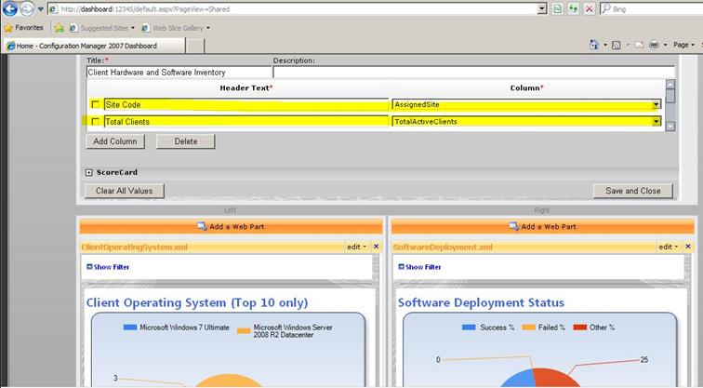Click the address bar URL field

coord(292,8)
